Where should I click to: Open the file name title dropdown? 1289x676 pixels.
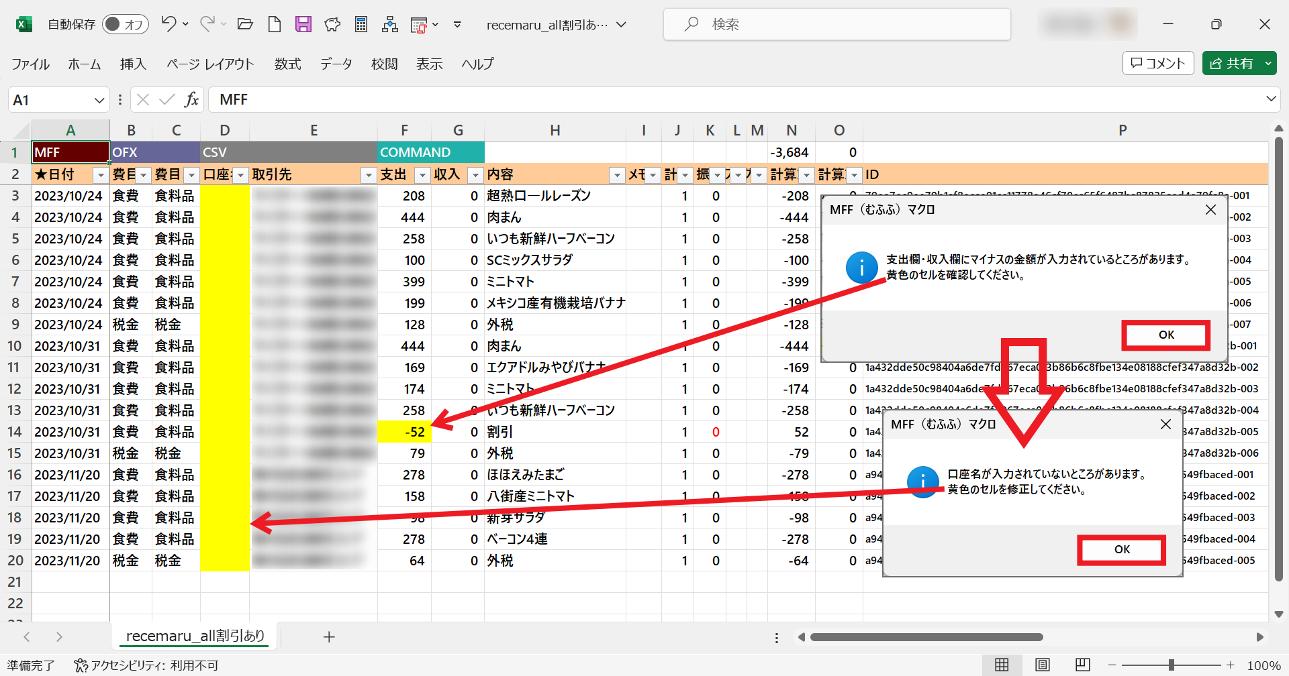click(x=622, y=25)
